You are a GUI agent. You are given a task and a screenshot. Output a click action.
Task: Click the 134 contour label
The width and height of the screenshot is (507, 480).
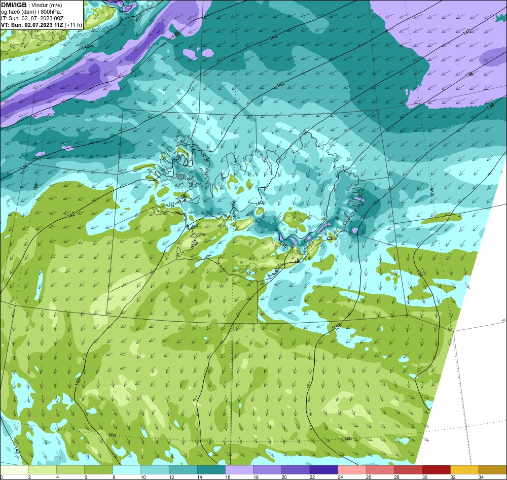419,273
